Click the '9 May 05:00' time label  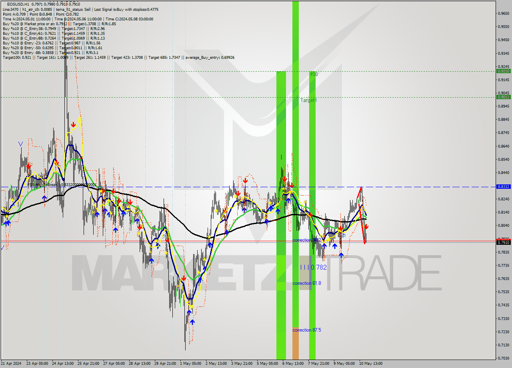click(x=344, y=364)
